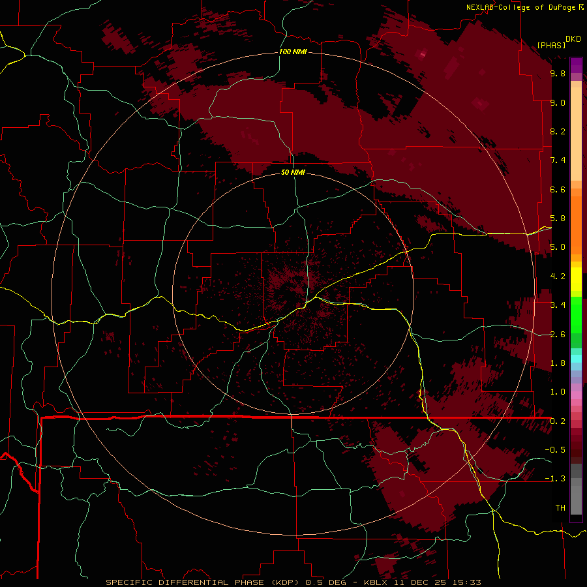Image resolution: width=587 pixels, height=587 pixels.
Task: Click the NEXLAB-College of DuPage header text
Action: pyautogui.click(x=520, y=7)
